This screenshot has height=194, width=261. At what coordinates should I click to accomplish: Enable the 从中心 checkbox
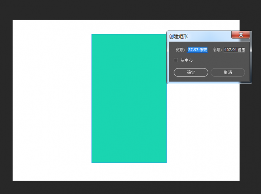click(176, 60)
